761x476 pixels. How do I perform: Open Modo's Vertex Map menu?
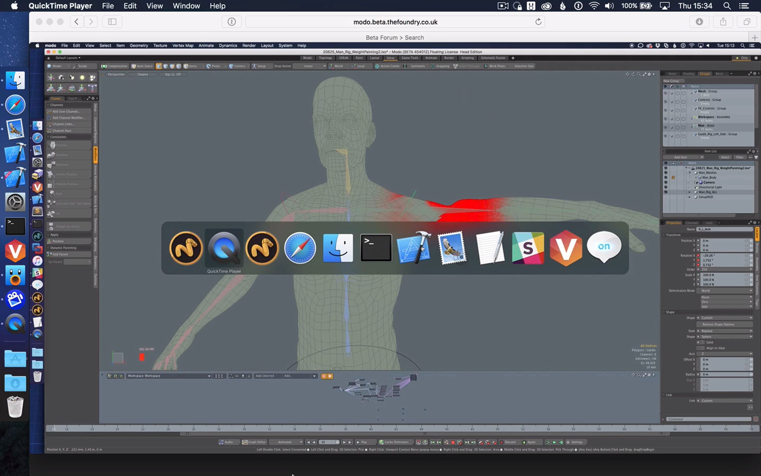click(183, 46)
